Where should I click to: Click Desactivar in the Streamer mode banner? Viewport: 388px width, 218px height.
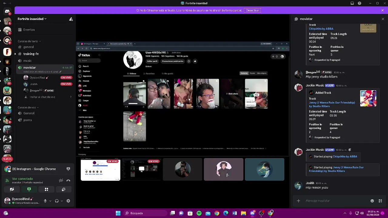click(253, 10)
